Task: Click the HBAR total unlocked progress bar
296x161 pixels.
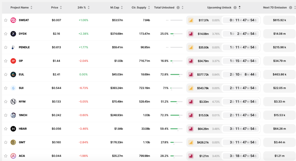Action: click(x=176, y=129)
